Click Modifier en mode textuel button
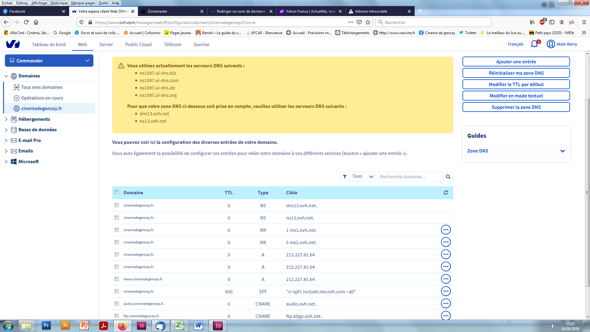Viewport: 590px width, 332px height. [516, 96]
